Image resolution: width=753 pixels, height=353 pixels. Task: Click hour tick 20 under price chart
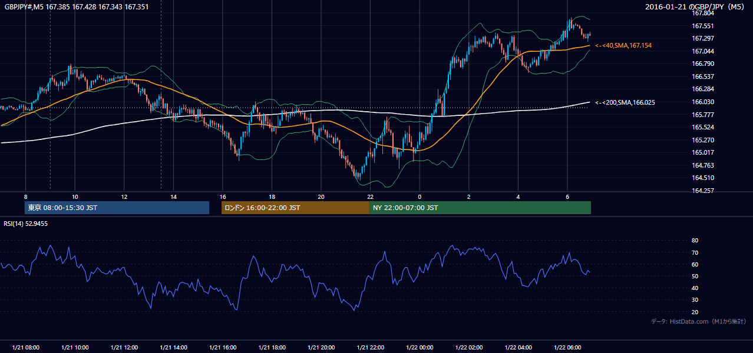coord(321,197)
